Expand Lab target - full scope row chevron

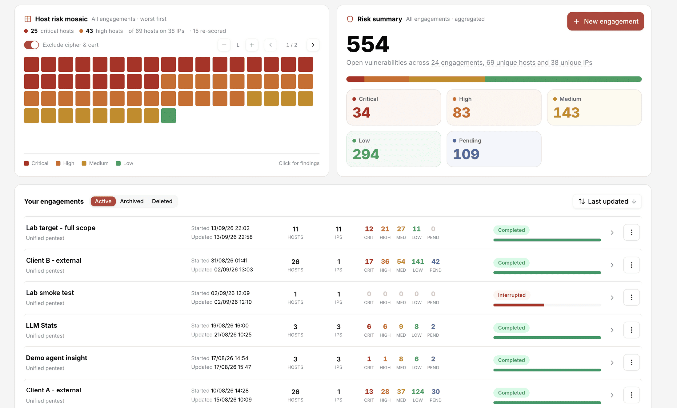(612, 233)
